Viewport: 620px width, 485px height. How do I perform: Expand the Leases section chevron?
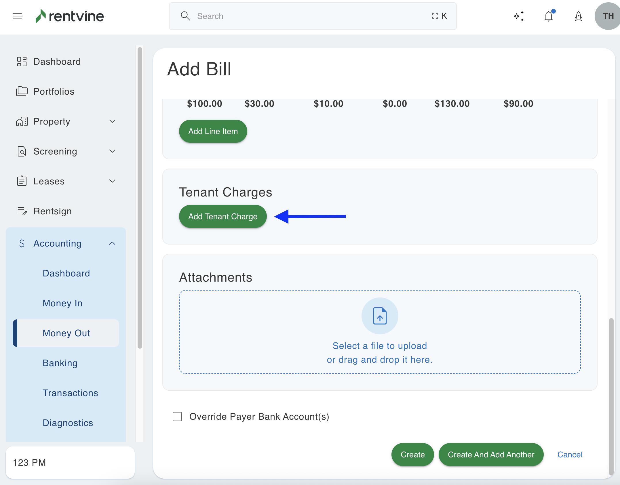click(112, 181)
